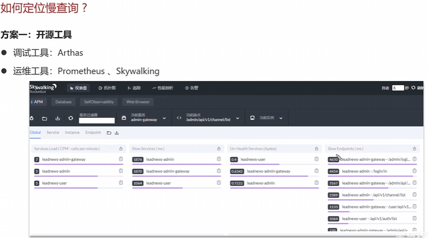Switch to the Endpoint tab

click(x=93, y=133)
